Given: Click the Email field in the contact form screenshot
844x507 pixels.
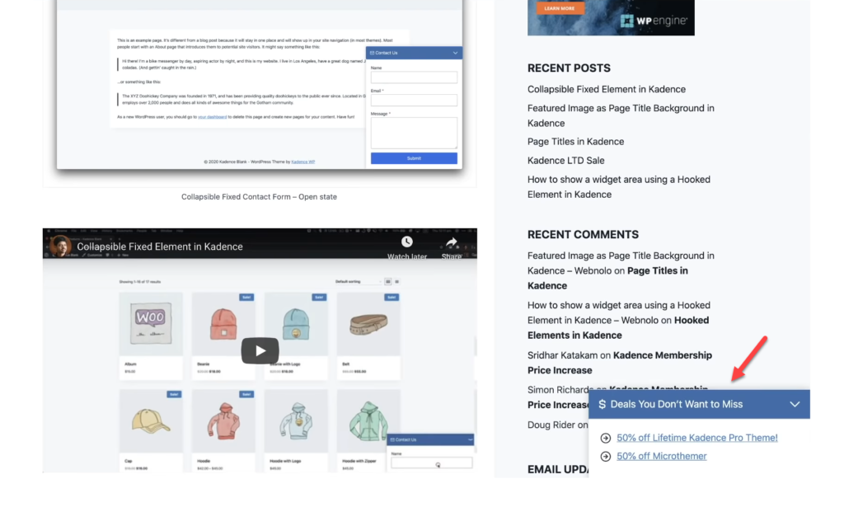Looking at the screenshot, I should 414,100.
